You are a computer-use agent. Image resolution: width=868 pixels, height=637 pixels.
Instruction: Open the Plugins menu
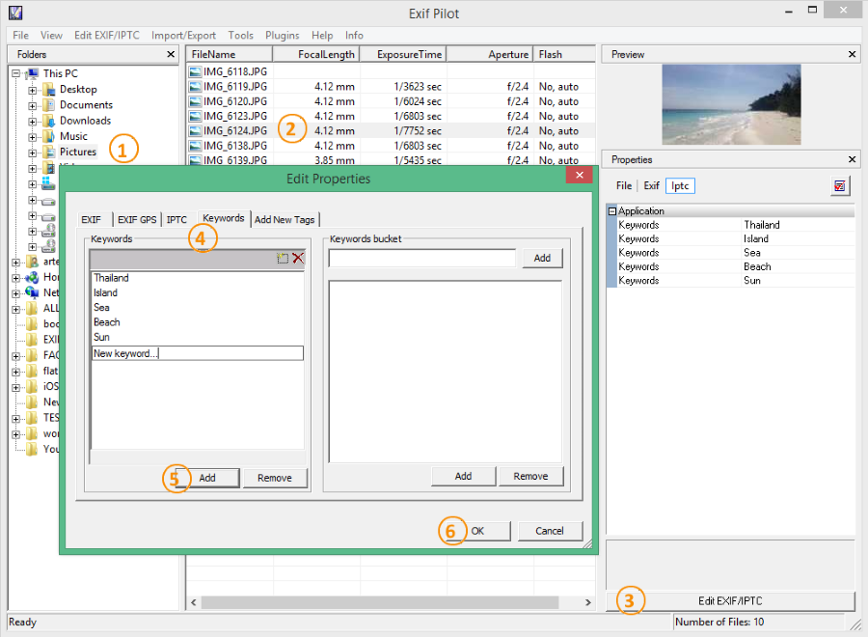(283, 36)
